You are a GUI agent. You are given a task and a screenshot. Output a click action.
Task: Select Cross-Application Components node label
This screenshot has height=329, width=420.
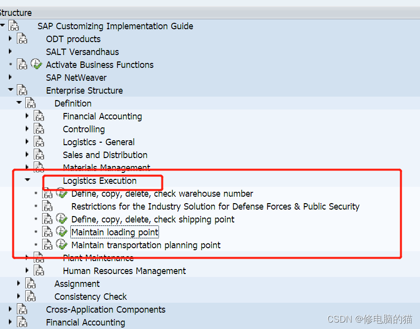[105, 310]
